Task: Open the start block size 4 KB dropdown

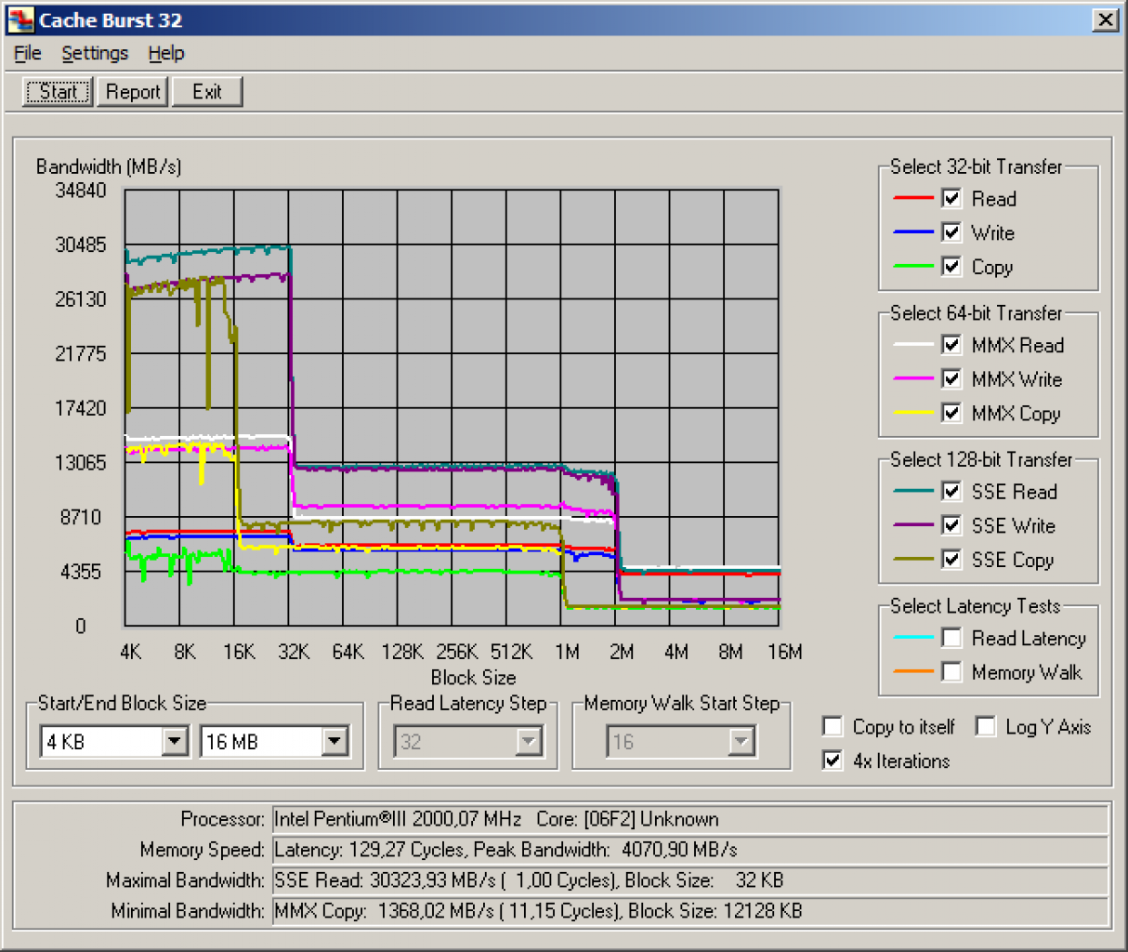Action: click(176, 741)
